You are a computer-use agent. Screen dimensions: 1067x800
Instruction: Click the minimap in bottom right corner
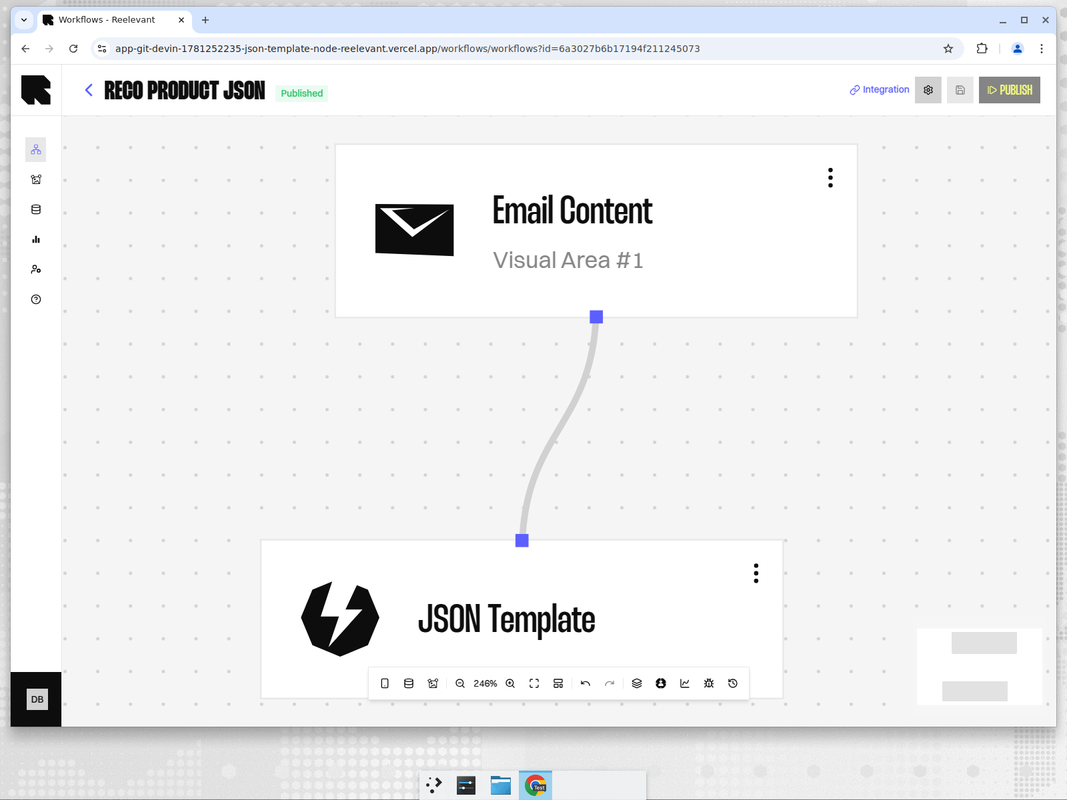coord(980,667)
